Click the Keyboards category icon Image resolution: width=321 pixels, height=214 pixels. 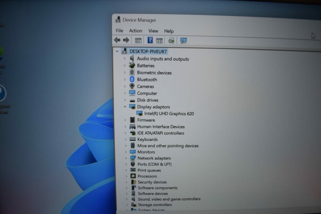pyautogui.click(x=133, y=139)
